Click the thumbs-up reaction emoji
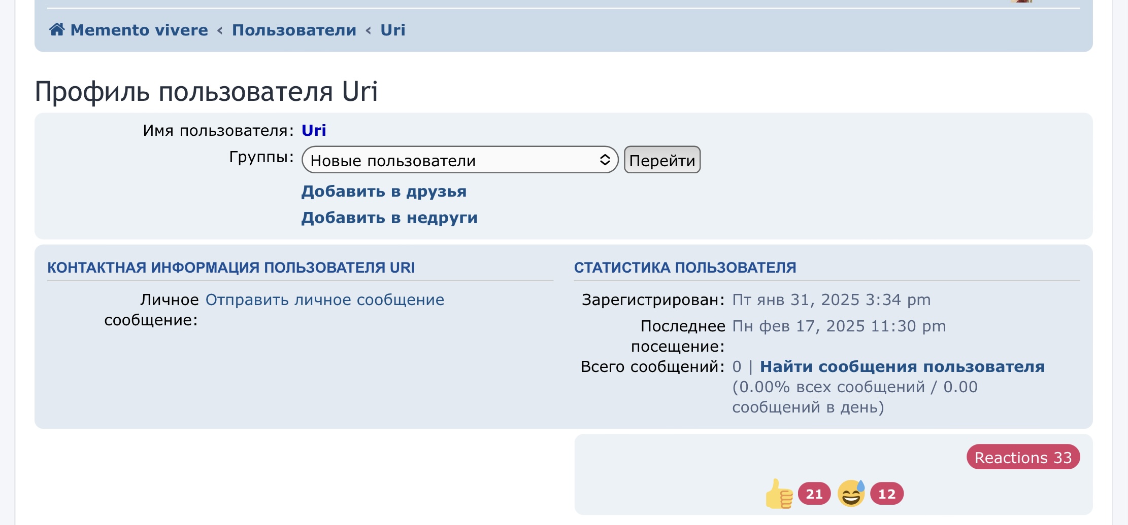 779,494
